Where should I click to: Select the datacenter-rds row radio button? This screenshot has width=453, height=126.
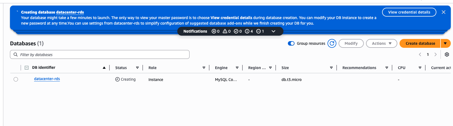point(16,79)
